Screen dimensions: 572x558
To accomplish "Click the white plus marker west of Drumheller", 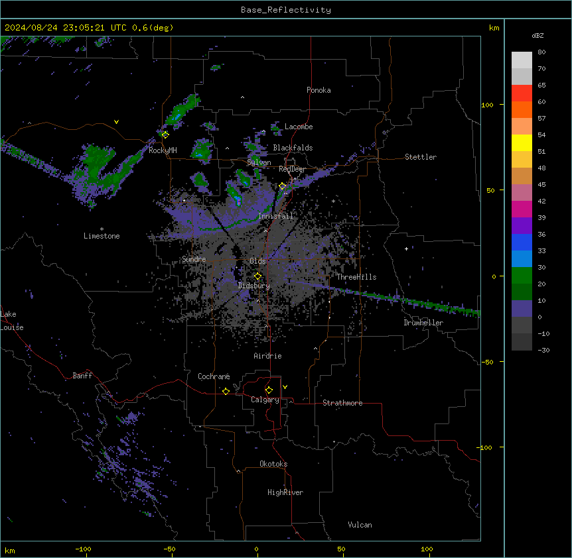I will [x=406, y=249].
